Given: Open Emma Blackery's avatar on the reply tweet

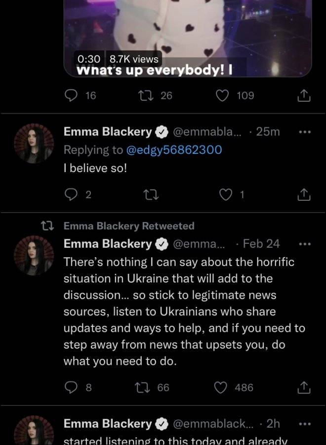Looking at the screenshot, I should click(x=34, y=143).
